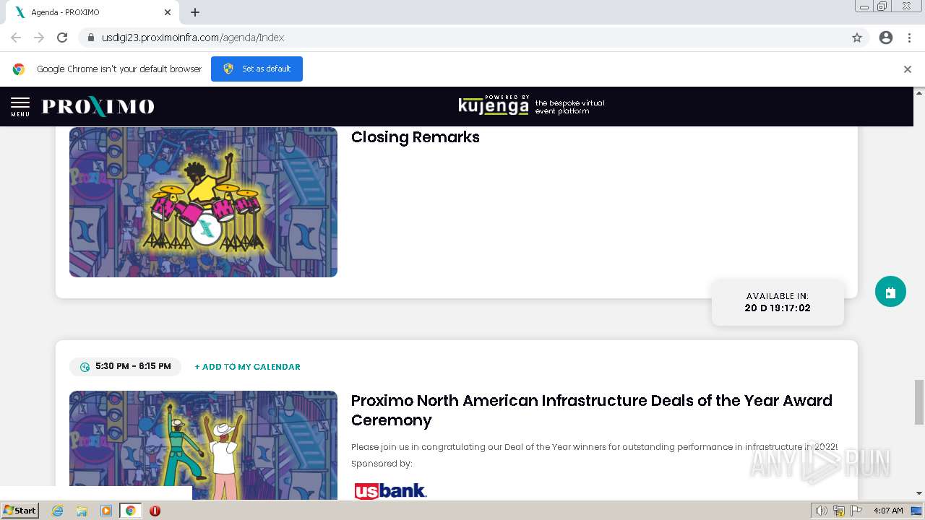Open the file explorer taskbar icon
The width and height of the screenshot is (925, 520).
click(x=82, y=511)
